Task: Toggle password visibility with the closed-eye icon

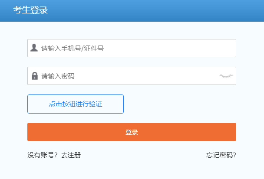Action: [226, 76]
